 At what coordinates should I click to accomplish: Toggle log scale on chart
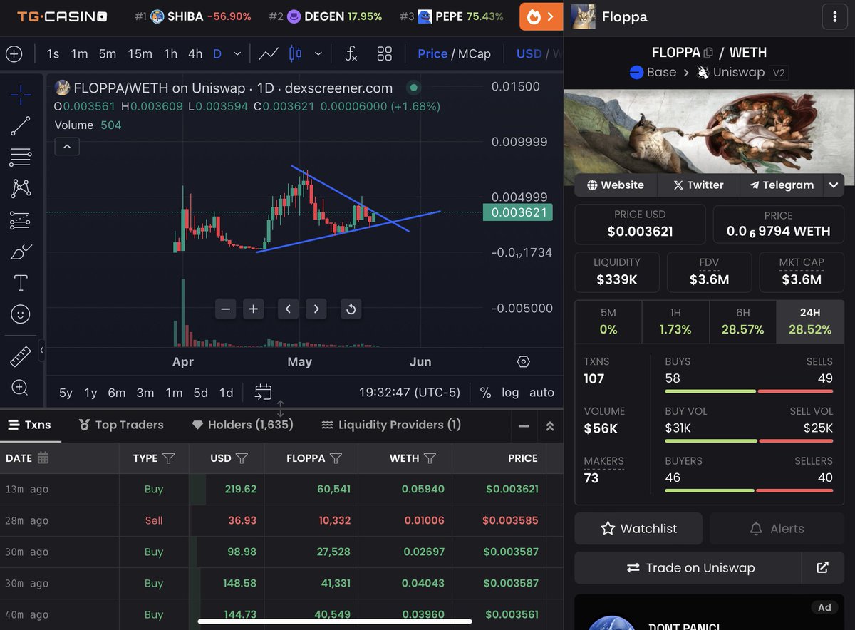click(510, 392)
